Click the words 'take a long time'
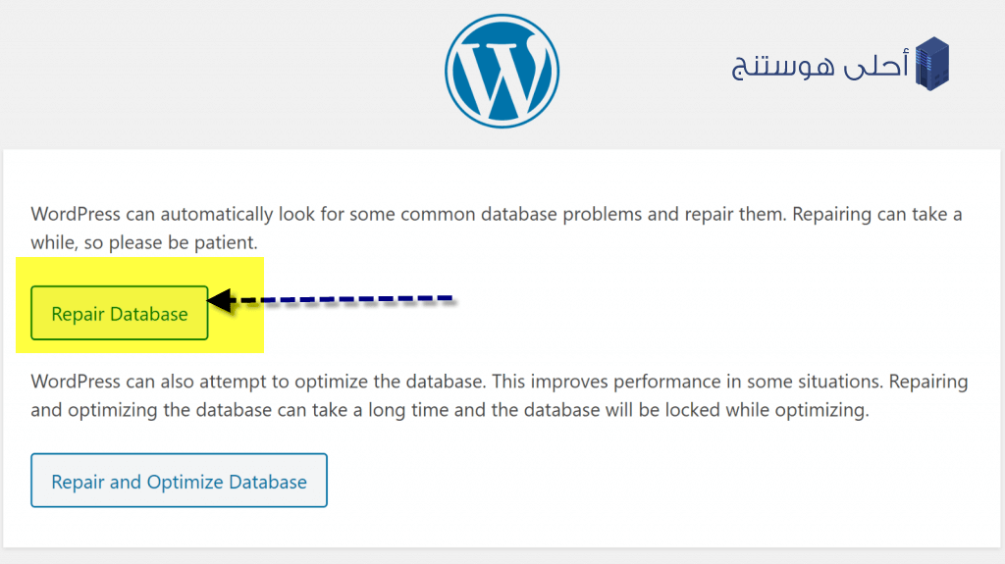The width and height of the screenshot is (1005, 564). click(380, 410)
